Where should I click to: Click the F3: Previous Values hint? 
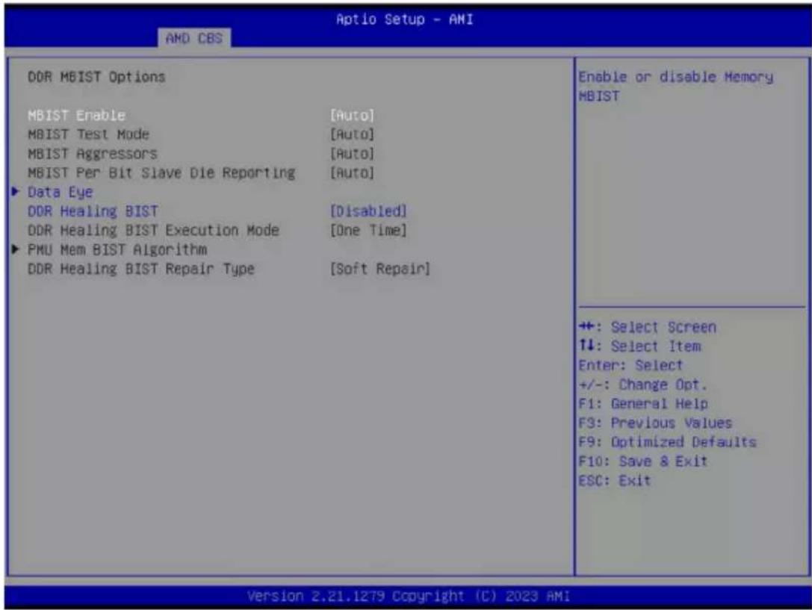coord(656,423)
